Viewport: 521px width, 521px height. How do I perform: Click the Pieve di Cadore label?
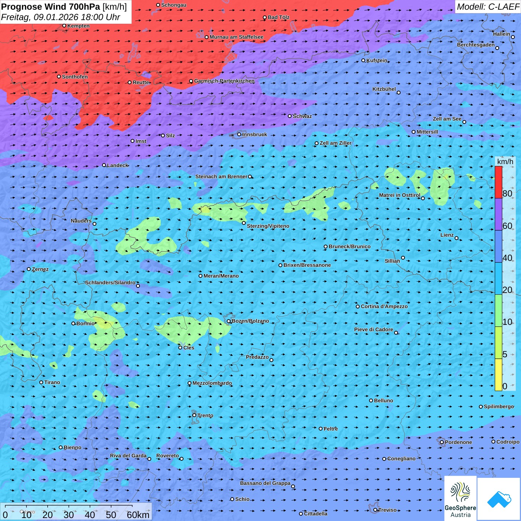pos(374,329)
